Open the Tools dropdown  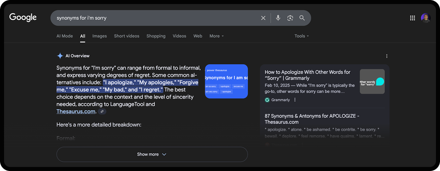(302, 36)
